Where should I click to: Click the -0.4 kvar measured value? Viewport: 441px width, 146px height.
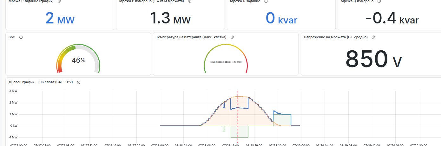pos(392,18)
